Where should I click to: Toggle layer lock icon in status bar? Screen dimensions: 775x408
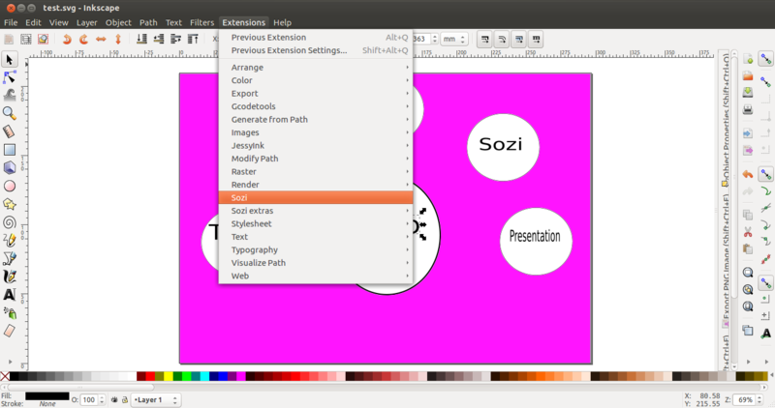pyautogui.click(x=125, y=399)
